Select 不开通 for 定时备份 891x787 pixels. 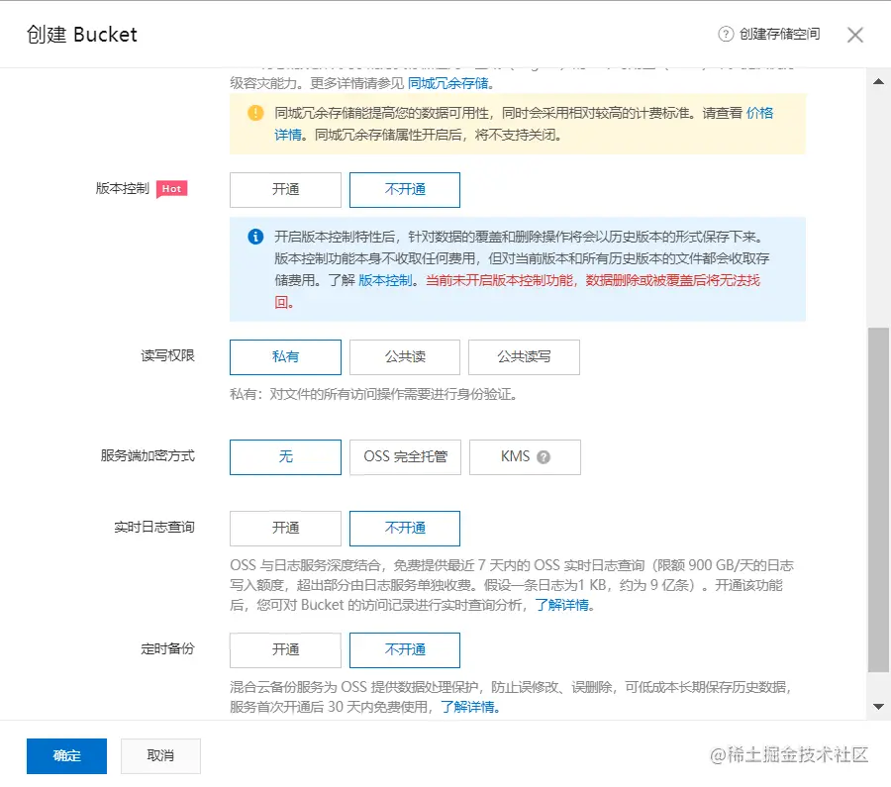coord(405,650)
